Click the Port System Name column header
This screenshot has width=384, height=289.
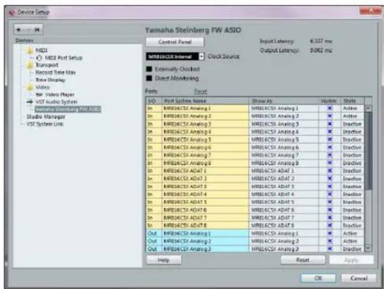[205, 101]
